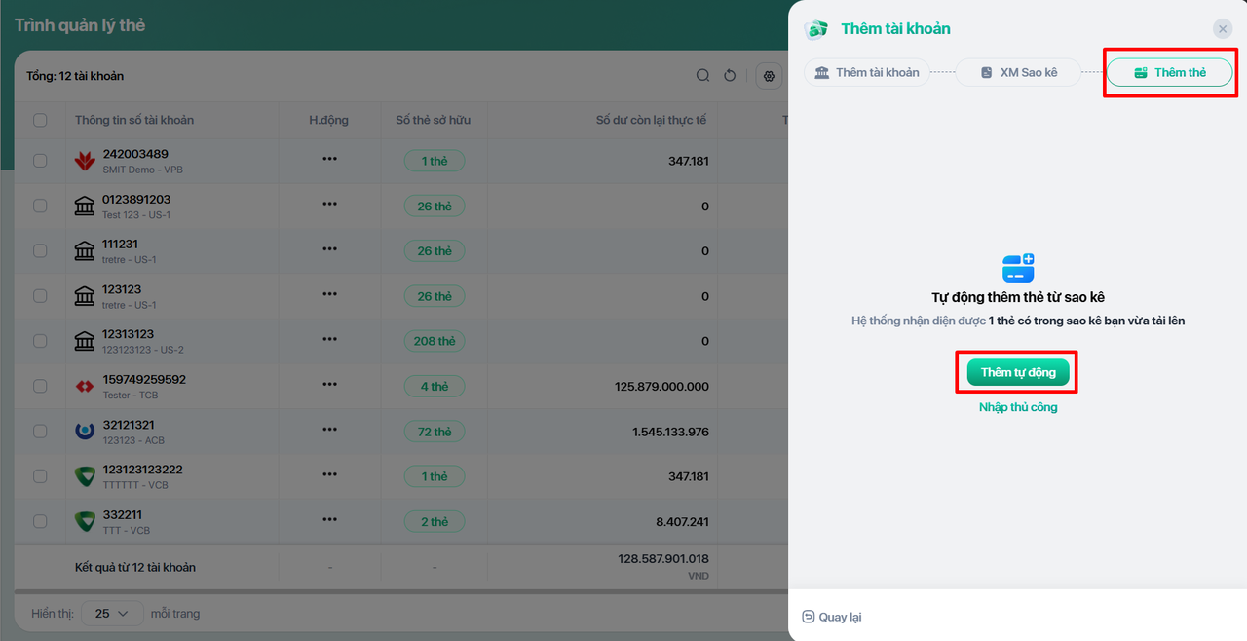Click the Nhập thủ công link
1247x641 pixels.
click(1018, 407)
